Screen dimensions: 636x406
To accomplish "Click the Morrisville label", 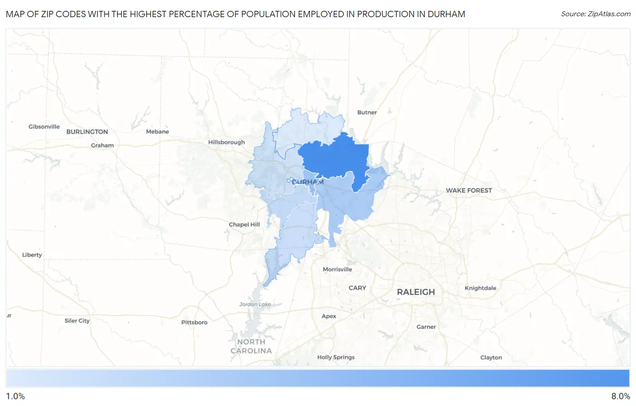I will 337,269.
